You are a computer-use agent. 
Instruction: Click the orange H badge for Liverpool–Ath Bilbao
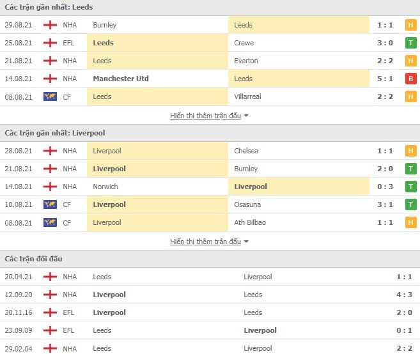coord(410,222)
